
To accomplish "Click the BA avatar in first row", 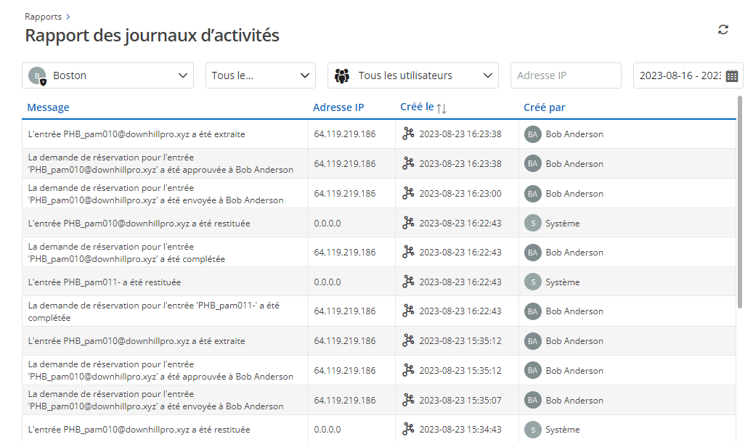I will pos(532,134).
